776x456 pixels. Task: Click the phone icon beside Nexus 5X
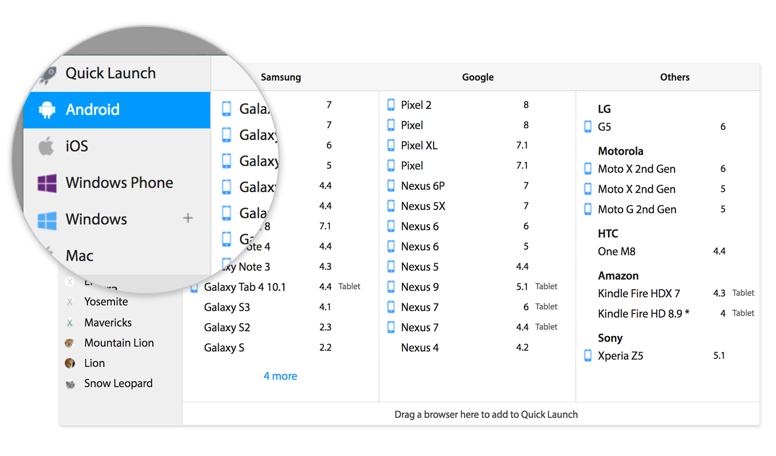(391, 206)
